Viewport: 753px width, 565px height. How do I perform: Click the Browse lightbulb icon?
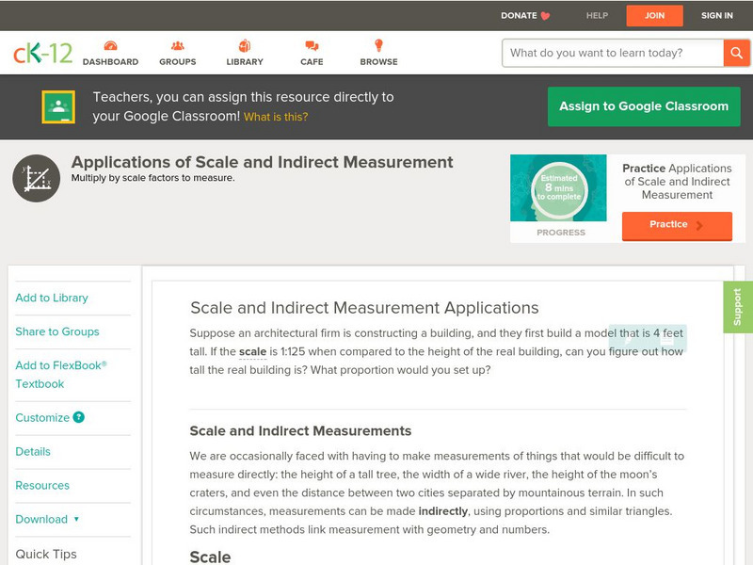click(x=378, y=46)
